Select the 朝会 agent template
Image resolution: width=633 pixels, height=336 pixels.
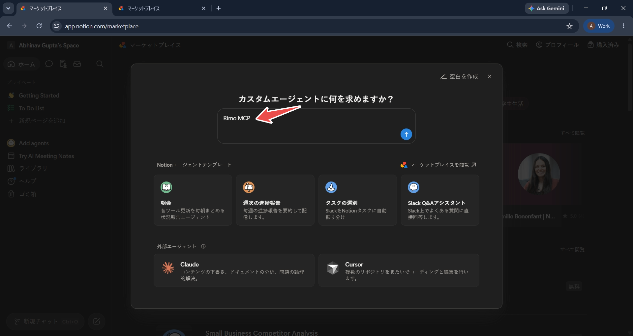click(x=193, y=200)
